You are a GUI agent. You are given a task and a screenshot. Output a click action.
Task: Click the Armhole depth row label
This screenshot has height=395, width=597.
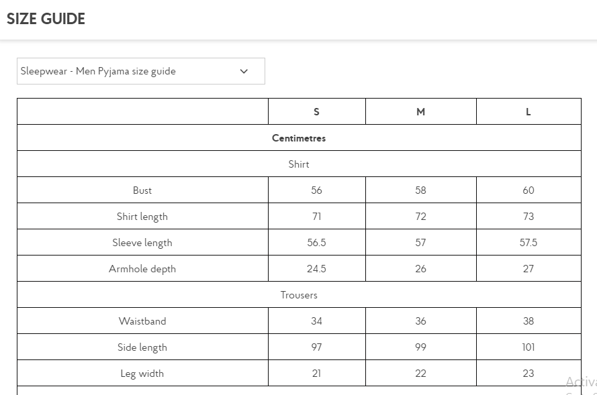point(142,269)
